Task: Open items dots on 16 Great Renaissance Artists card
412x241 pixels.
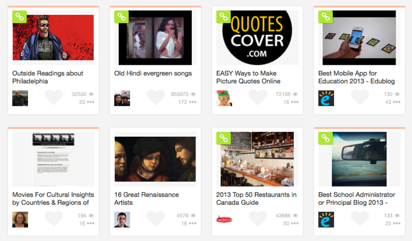Action: point(192,223)
